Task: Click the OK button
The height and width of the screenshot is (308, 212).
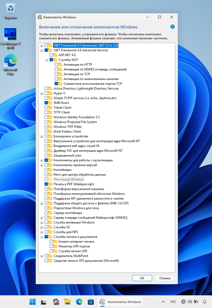Action: click(142, 278)
